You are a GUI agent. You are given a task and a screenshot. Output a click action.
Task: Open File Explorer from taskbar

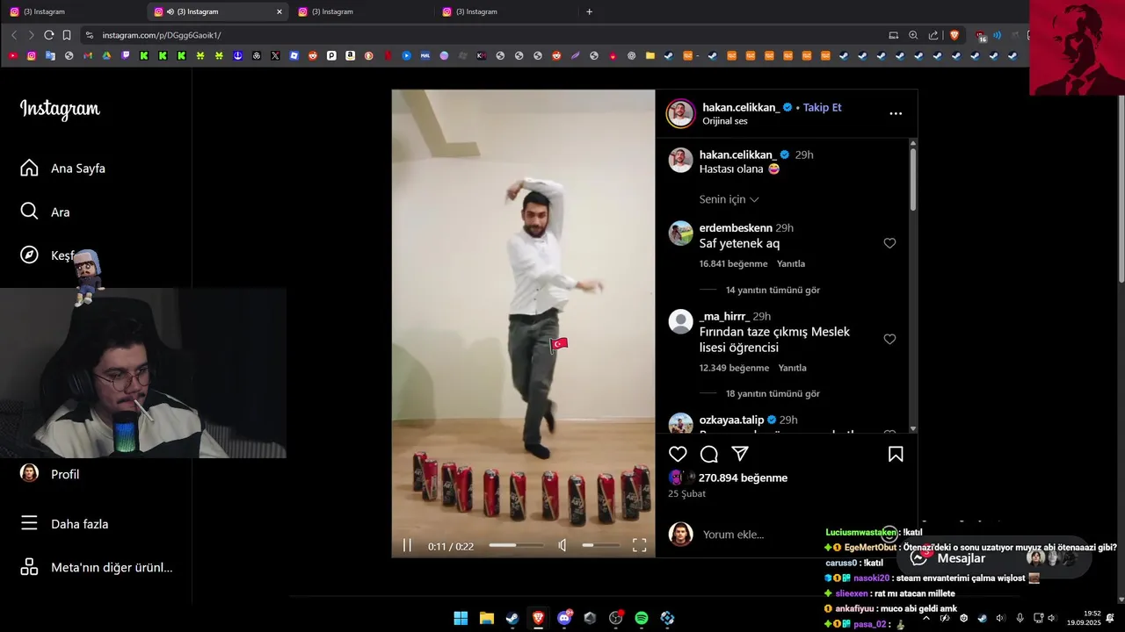486,618
